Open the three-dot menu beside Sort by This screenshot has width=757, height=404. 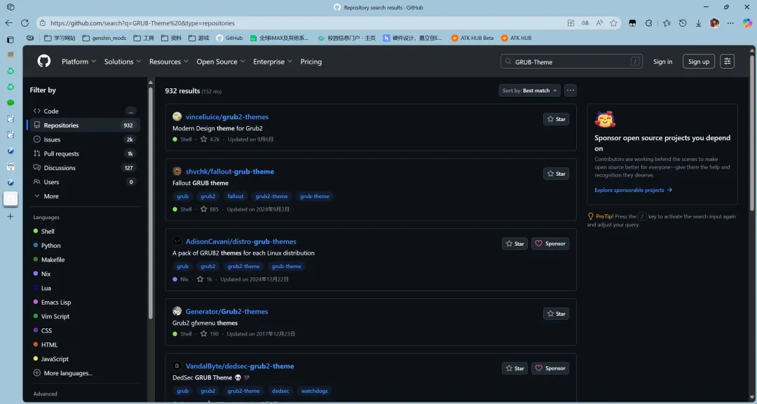pyautogui.click(x=570, y=90)
